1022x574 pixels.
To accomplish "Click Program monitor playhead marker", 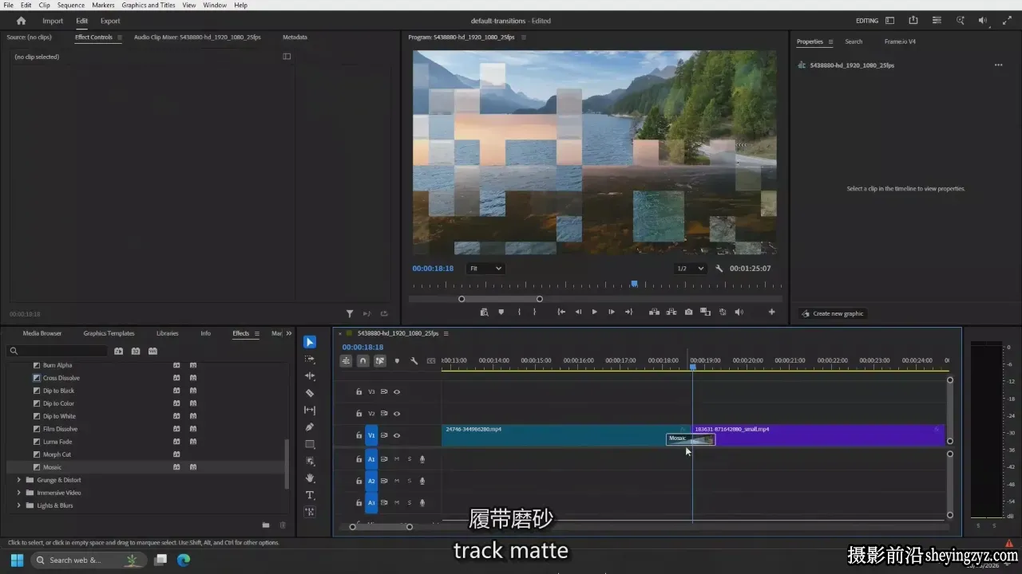I will point(635,283).
